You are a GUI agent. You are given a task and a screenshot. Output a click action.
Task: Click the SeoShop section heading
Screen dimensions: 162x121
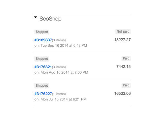pyautogui.click(x=50, y=19)
